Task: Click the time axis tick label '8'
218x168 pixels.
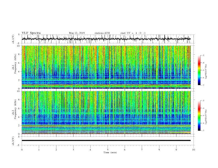Action: [x=159, y=150]
